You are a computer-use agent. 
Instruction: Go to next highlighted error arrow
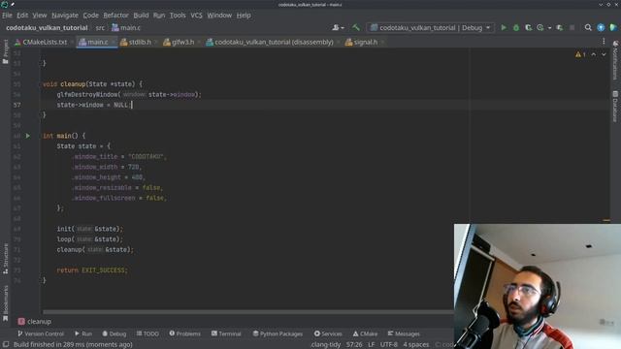tap(604, 54)
